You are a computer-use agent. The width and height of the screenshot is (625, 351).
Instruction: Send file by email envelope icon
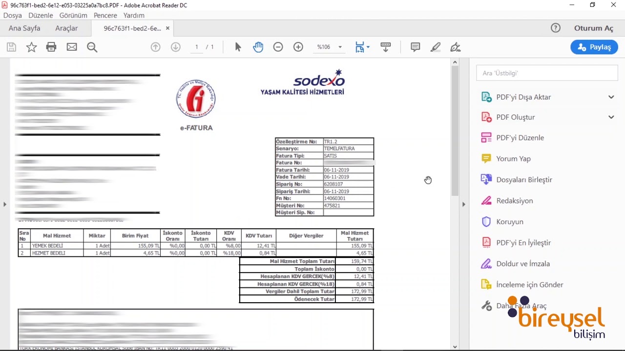click(72, 47)
